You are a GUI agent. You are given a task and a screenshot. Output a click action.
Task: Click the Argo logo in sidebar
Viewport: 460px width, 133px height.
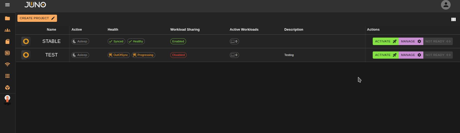pos(7,100)
